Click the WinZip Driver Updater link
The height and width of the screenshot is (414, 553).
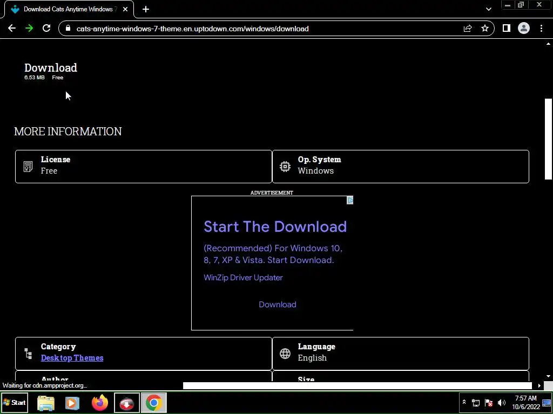244,278
